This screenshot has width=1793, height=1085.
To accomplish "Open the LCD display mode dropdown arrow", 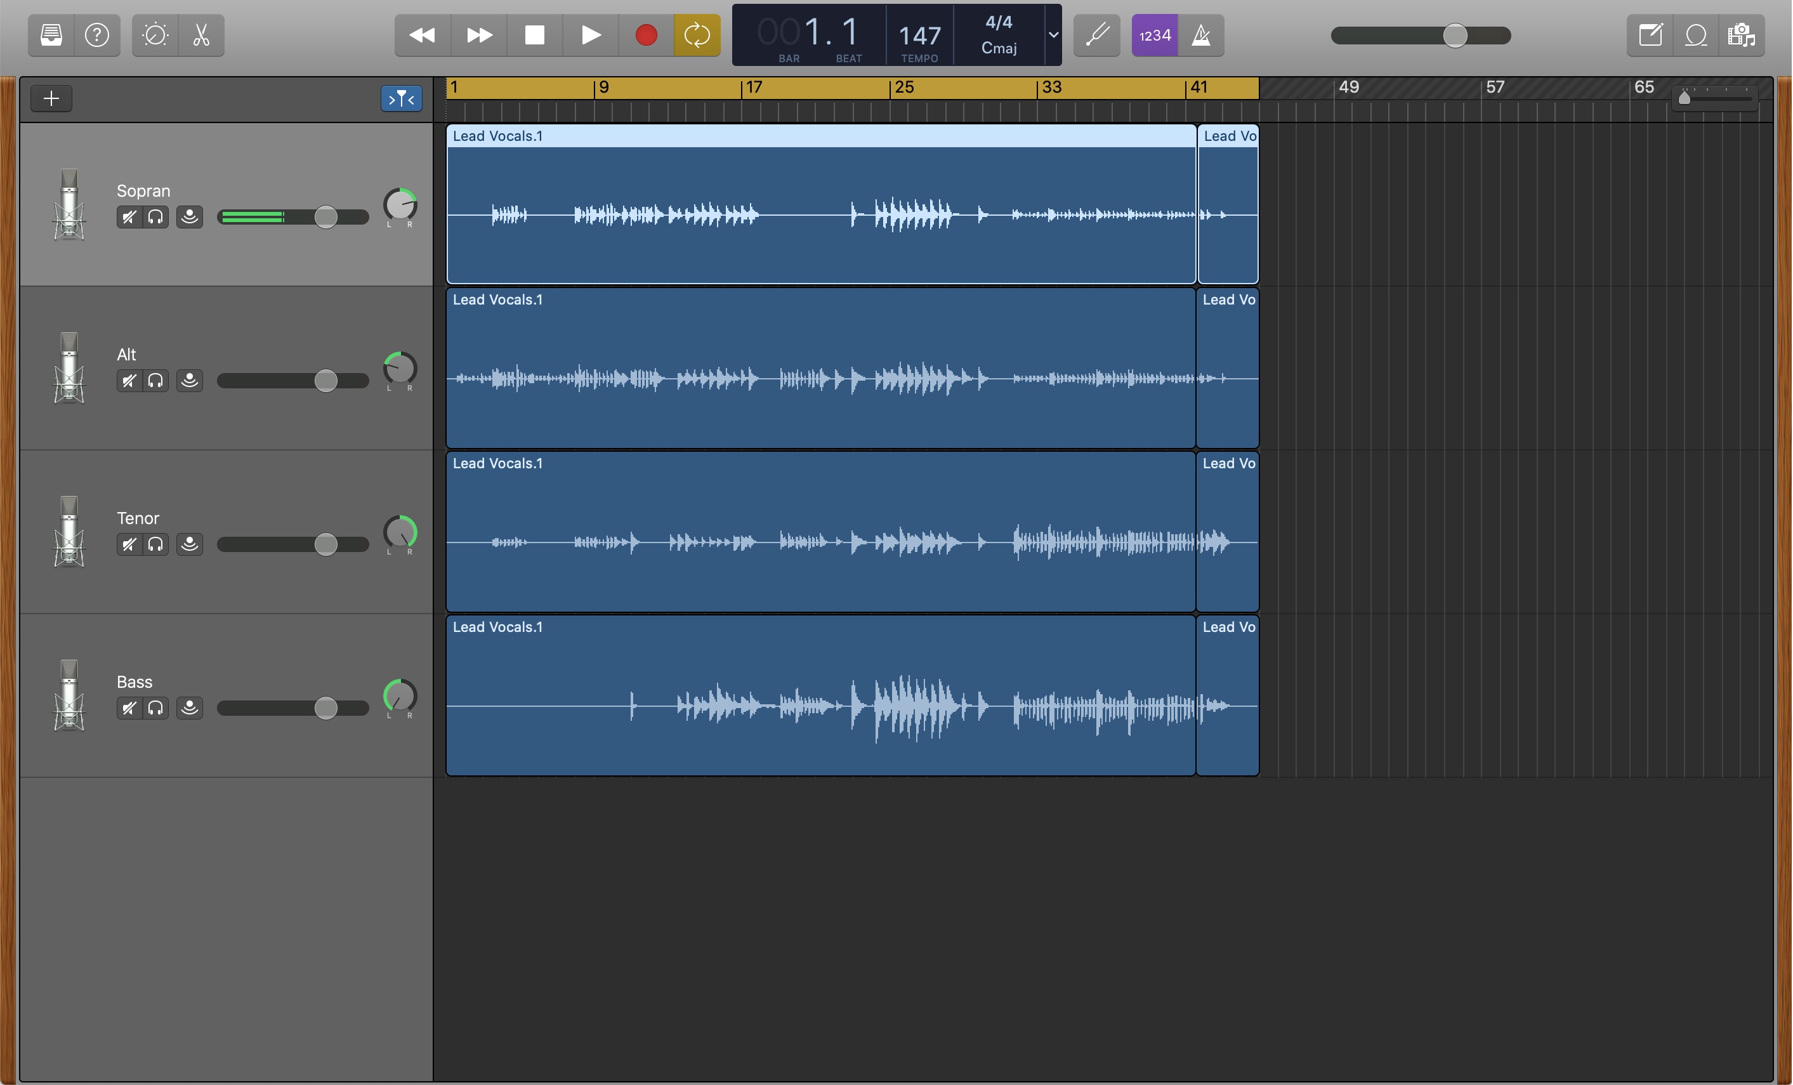I will [x=1053, y=35].
